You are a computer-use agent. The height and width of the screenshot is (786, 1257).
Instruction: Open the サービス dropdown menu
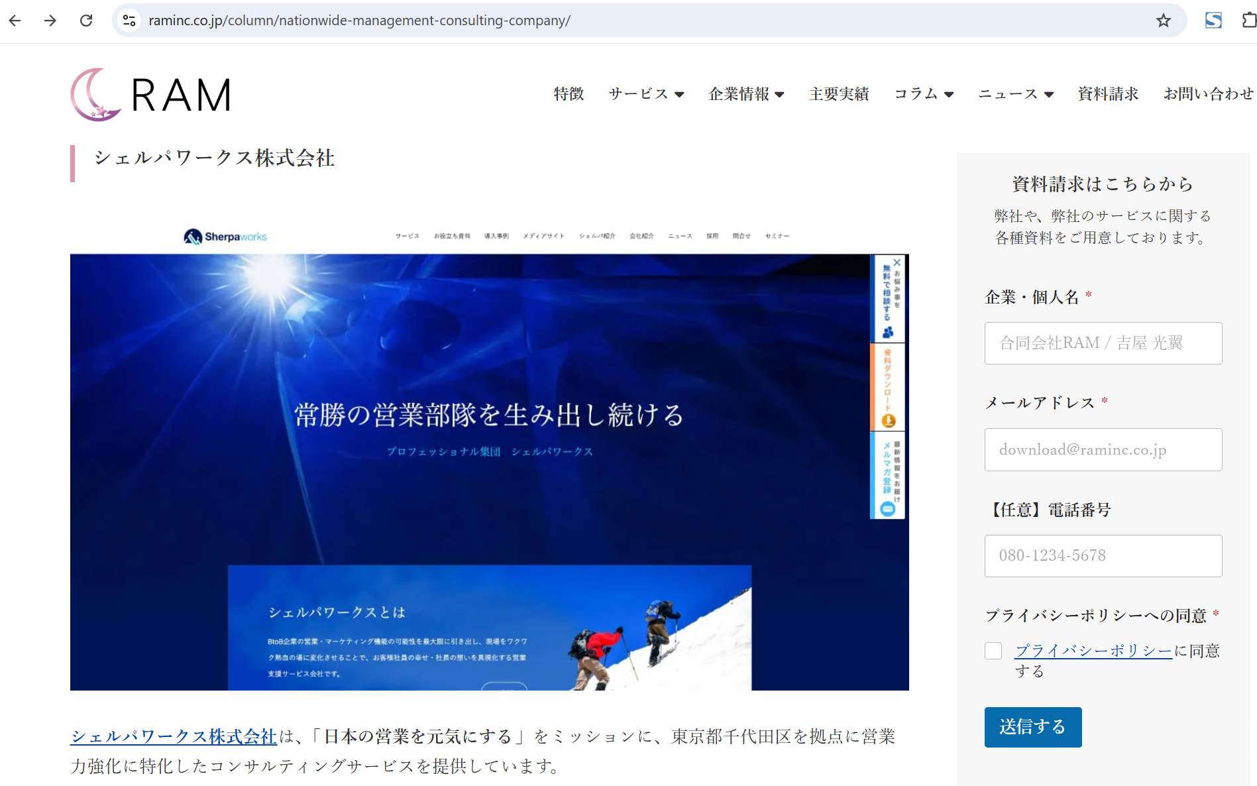646,94
